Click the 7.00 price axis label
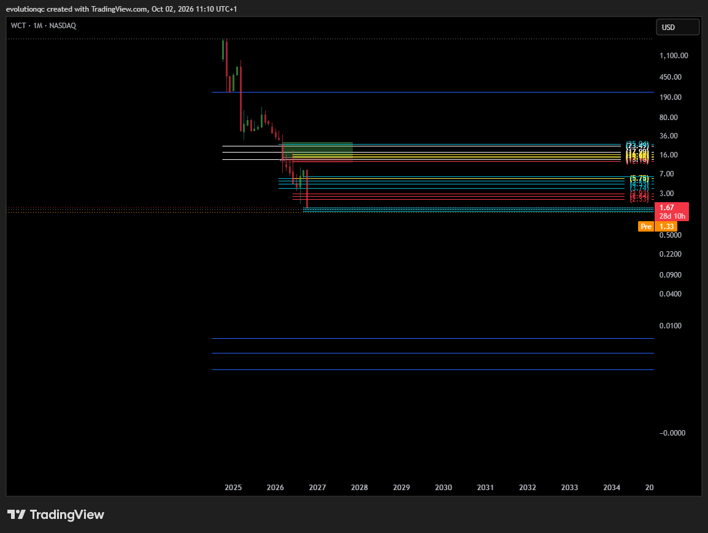Screen dimensions: 708x533 coord(667,174)
